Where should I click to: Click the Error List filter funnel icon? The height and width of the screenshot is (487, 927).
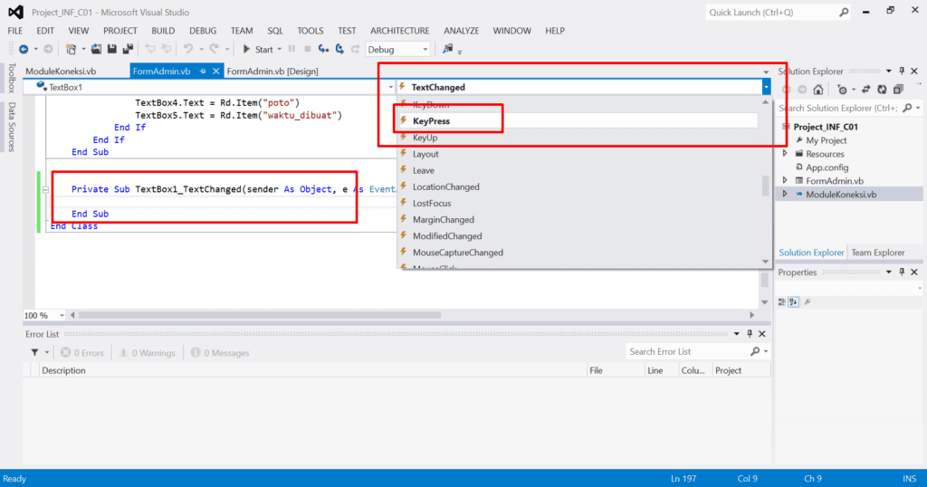(34, 352)
